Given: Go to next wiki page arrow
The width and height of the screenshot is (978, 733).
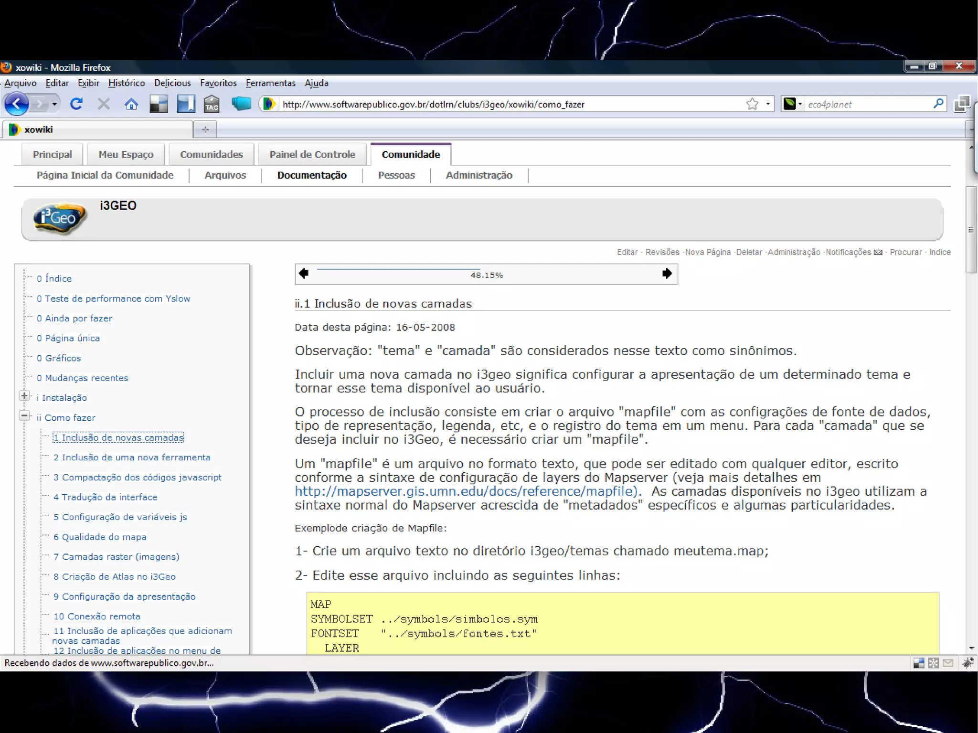Looking at the screenshot, I should coord(667,273).
